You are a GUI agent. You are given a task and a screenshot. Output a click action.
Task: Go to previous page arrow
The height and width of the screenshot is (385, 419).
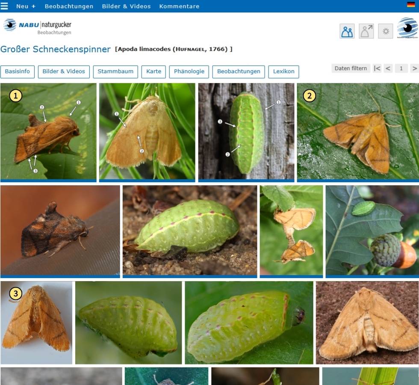pos(388,68)
